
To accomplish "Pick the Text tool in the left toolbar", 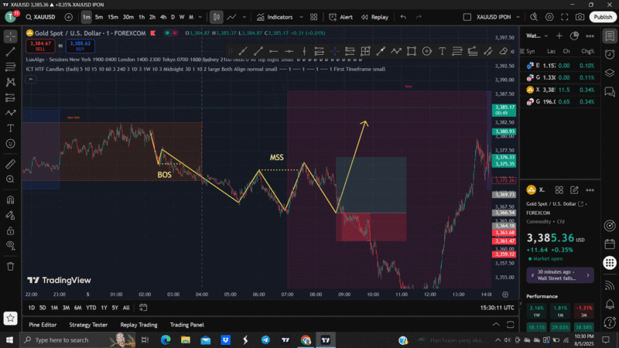I will (10, 128).
